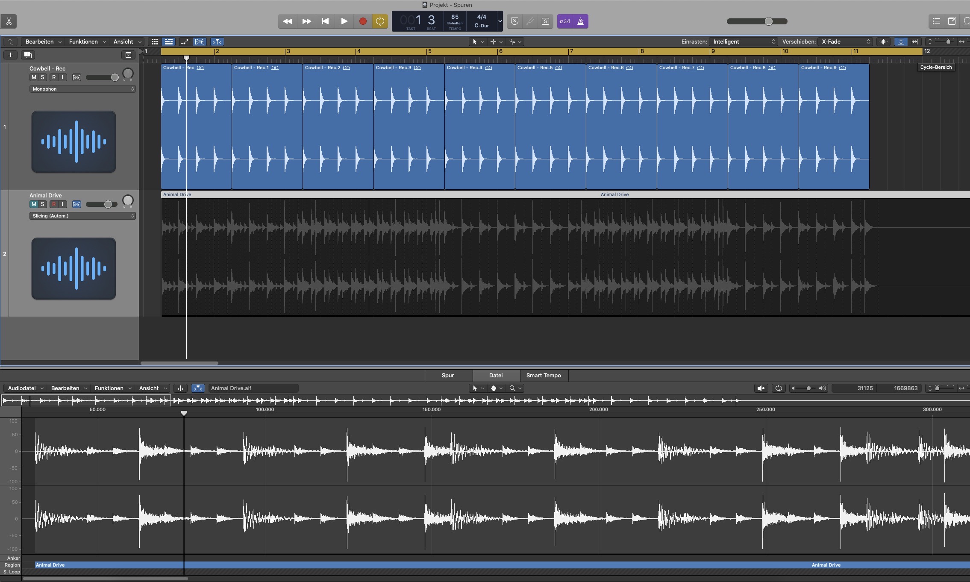
Task: Unmute the Animal Drive track
Action: pyautogui.click(x=34, y=204)
